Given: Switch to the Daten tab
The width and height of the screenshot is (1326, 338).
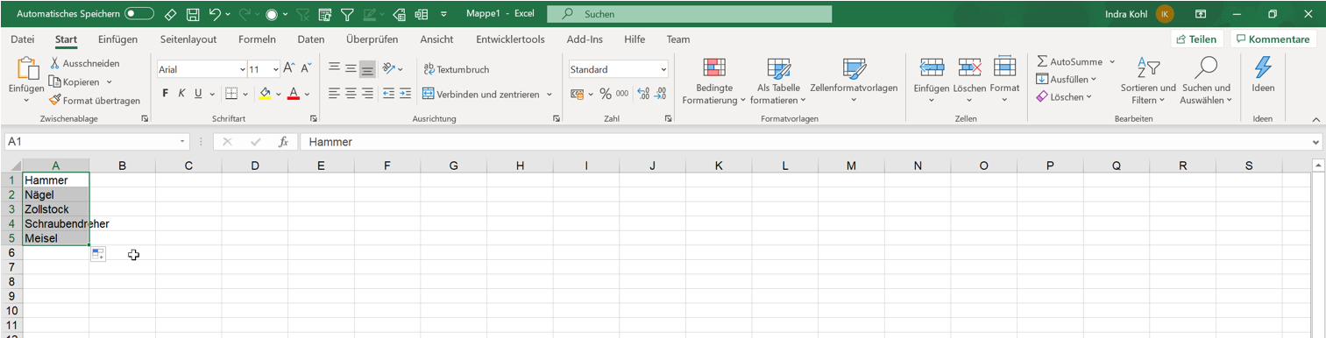Looking at the screenshot, I should click(x=311, y=39).
